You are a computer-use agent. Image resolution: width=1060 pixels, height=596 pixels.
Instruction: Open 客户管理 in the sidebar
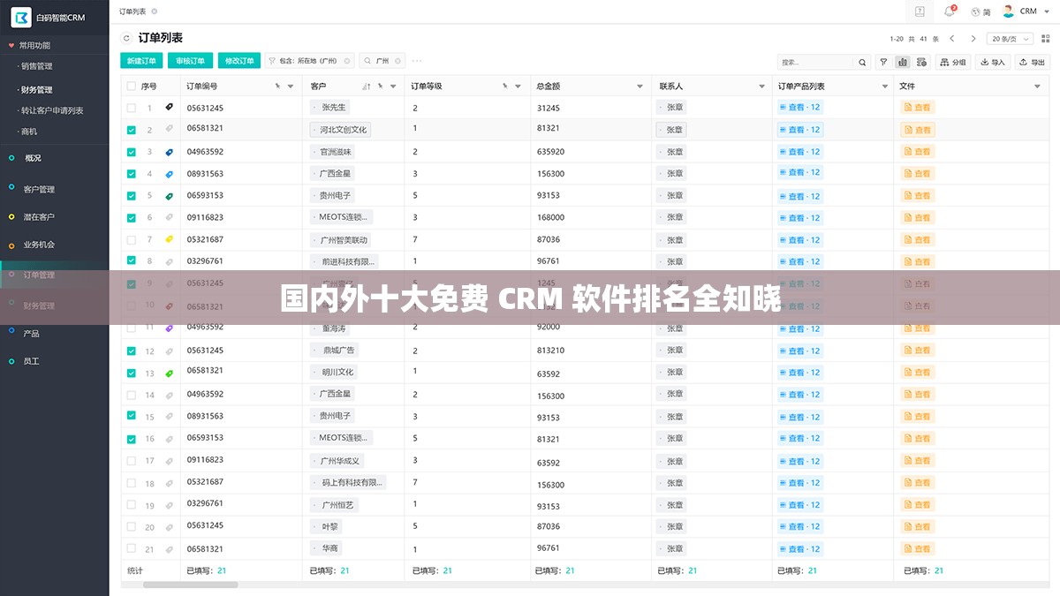tap(39, 189)
